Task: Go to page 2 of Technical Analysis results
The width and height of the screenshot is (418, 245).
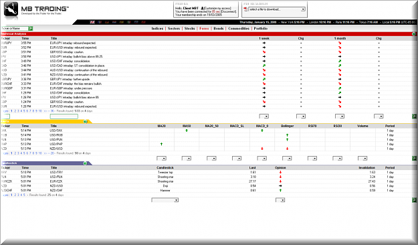Action: pos(15,111)
